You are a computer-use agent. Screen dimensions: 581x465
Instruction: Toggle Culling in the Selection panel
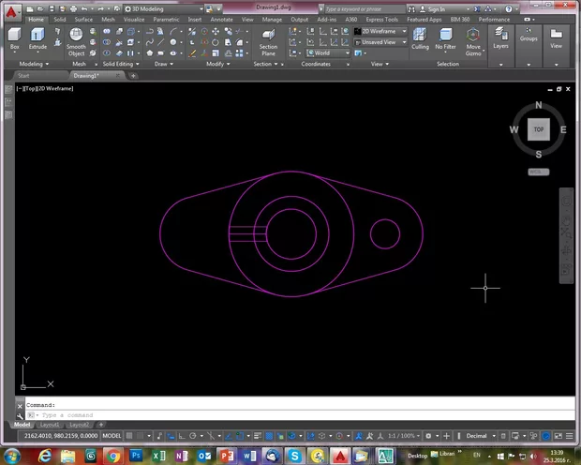pyautogui.click(x=420, y=37)
